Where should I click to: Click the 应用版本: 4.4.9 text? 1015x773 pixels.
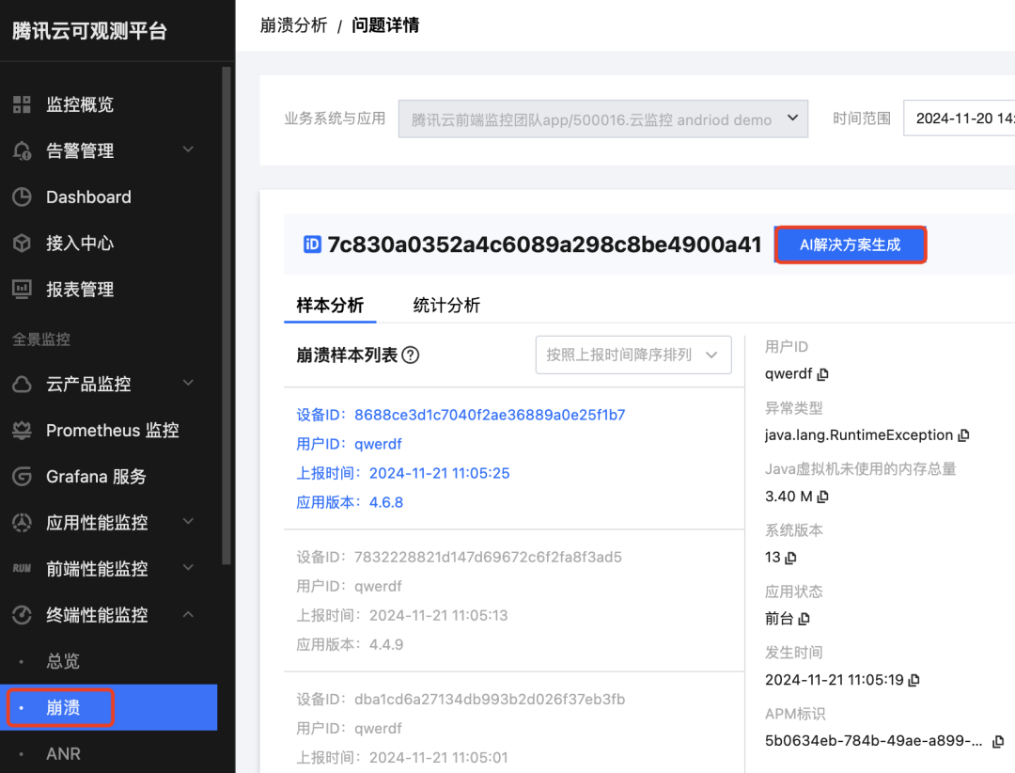tap(350, 645)
